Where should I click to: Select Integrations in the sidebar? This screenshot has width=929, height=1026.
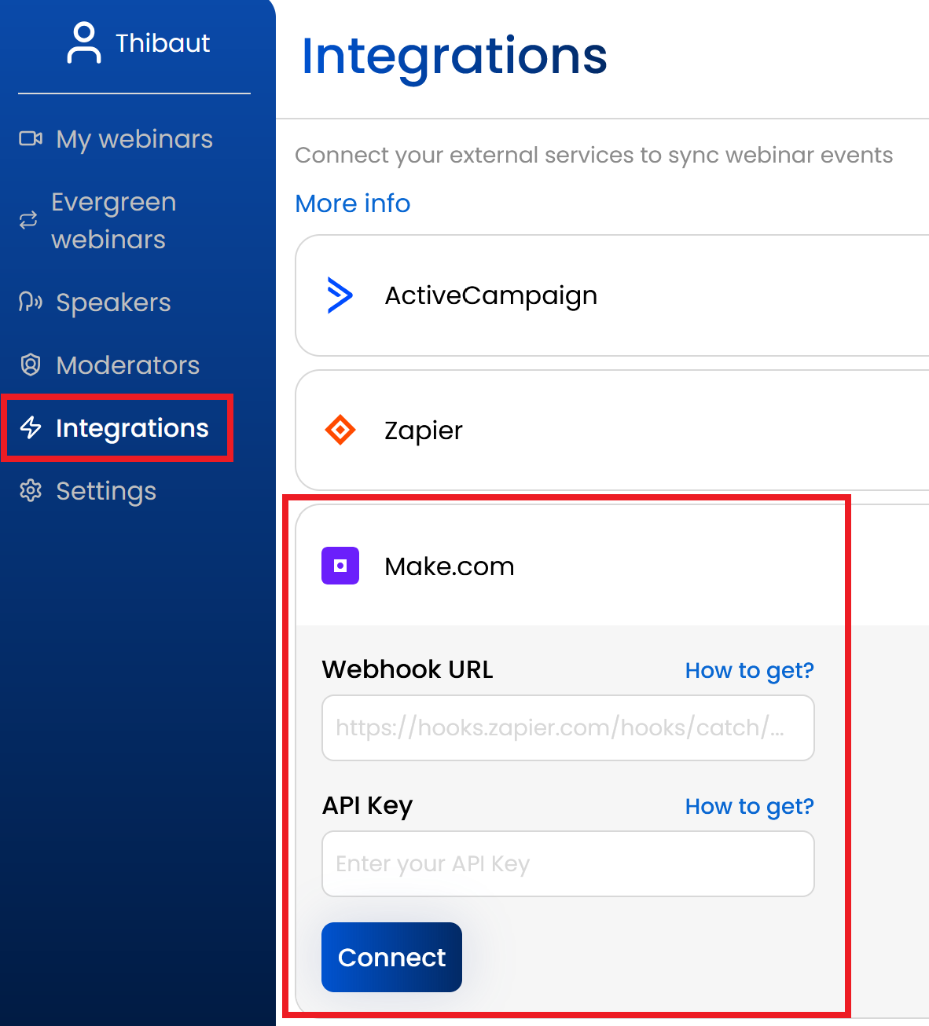(132, 428)
